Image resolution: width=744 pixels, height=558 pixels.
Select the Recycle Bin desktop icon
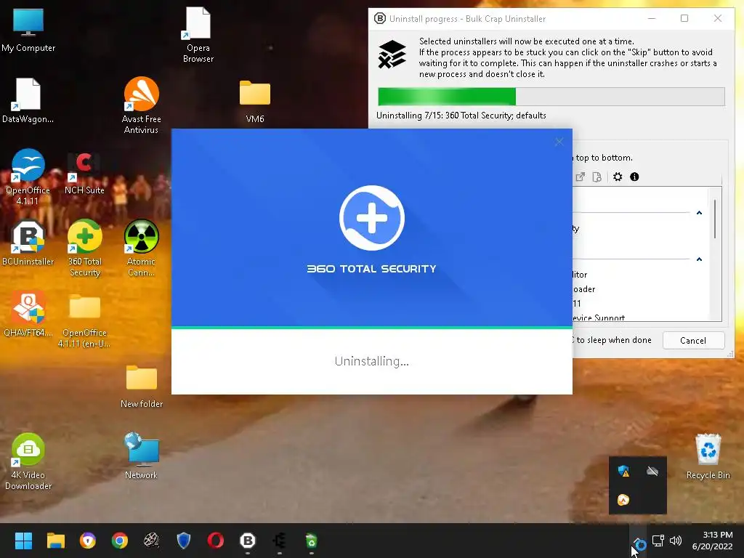tap(708, 456)
